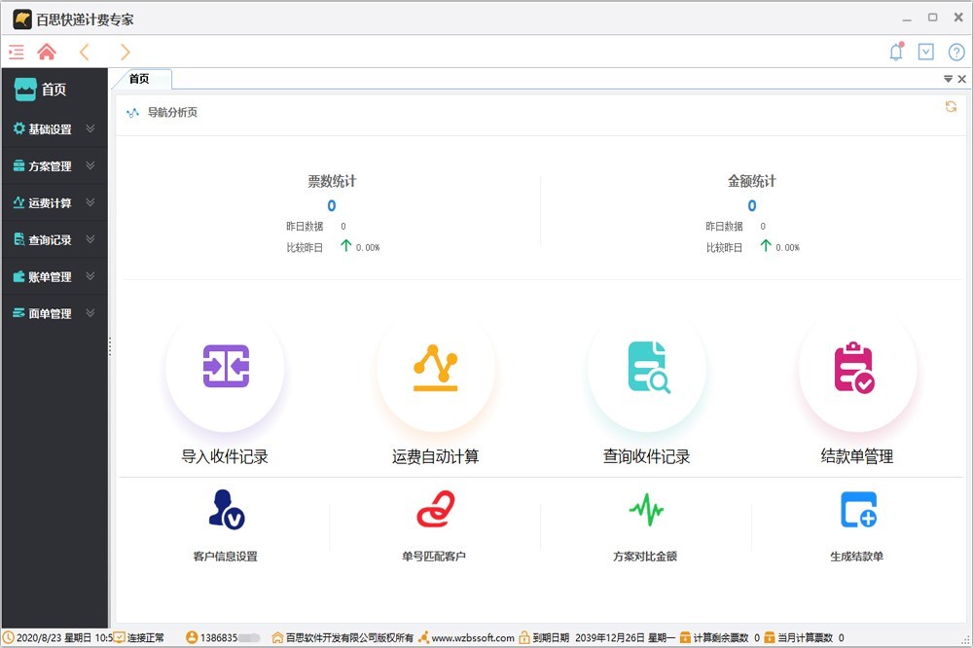Open the notification bell with red badge

coord(895,52)
